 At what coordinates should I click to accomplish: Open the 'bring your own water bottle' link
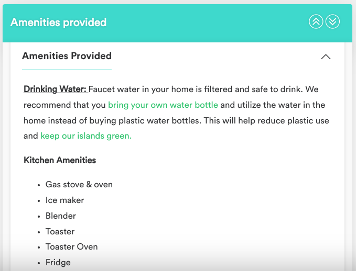163,105
